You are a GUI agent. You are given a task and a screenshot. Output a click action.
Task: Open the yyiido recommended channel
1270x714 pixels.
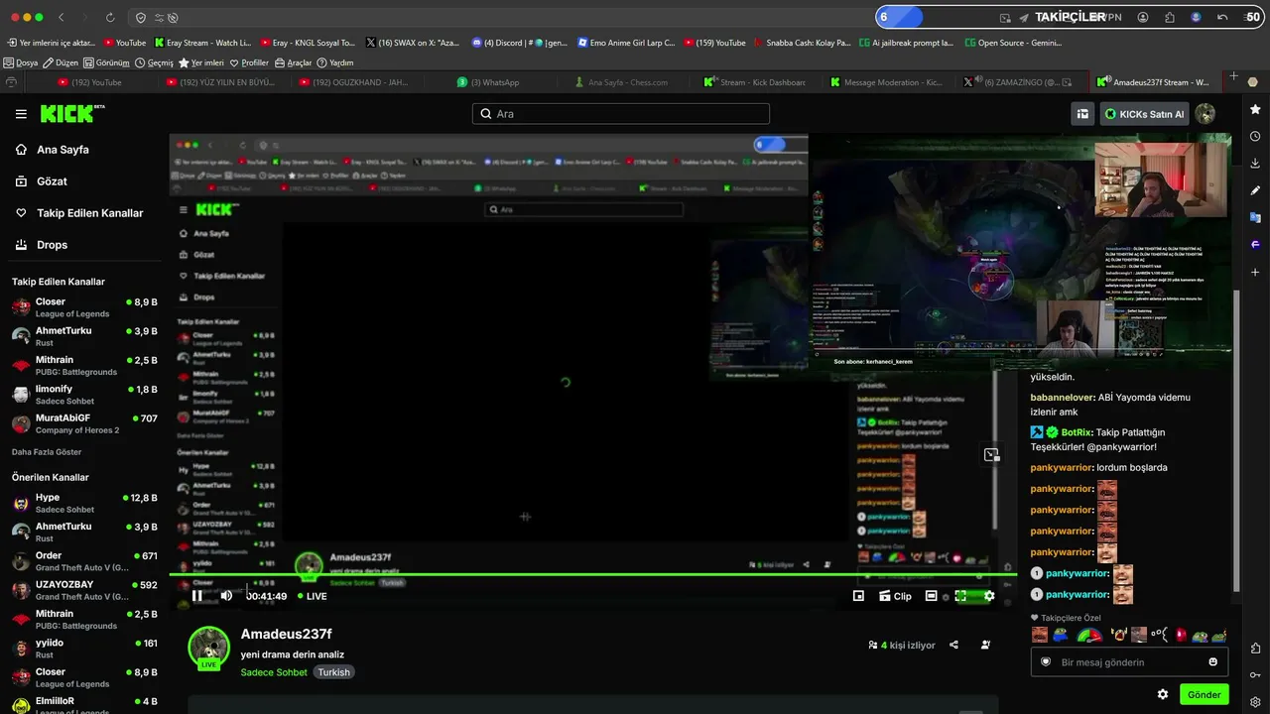[84, 649]
